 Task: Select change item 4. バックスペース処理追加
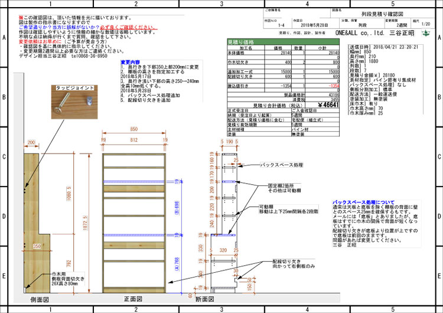tap(151, 96)
